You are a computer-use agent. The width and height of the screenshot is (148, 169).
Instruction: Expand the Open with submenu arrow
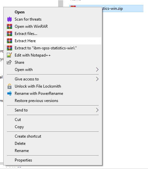pyautogui.click(x=97, y=70)
